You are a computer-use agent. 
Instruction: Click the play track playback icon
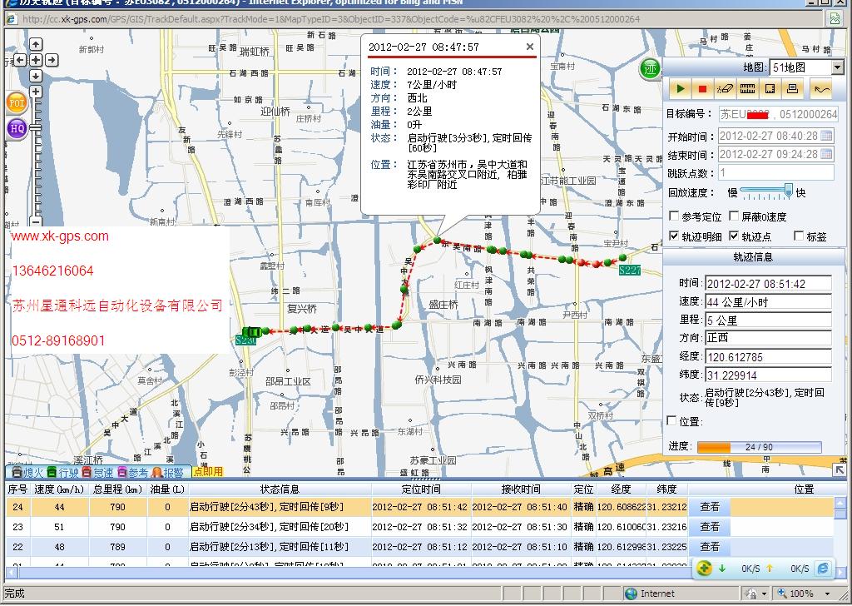(679, 88)
